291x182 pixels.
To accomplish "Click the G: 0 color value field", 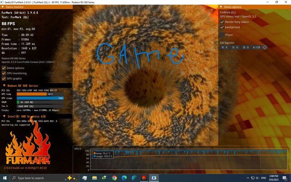I will pyautogui.click(x=236, y=47).
